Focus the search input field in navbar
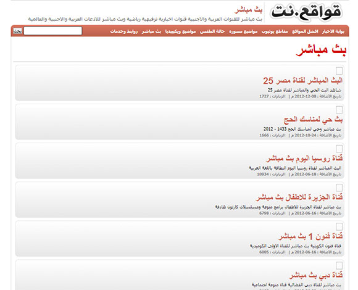Screen dimensions: 358x290 [52, 31]
